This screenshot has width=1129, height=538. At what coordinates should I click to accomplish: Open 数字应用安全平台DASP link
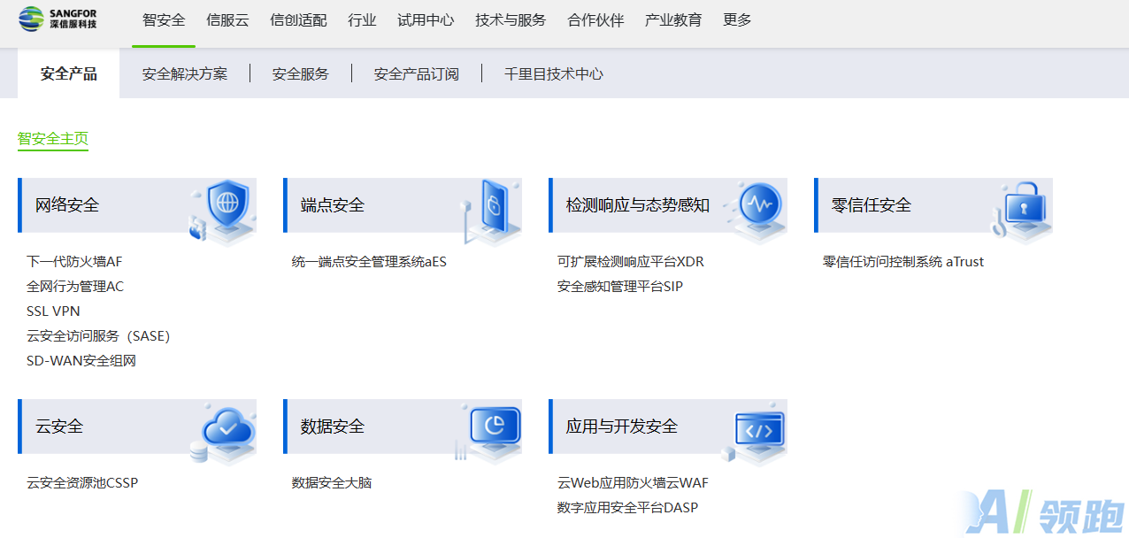click(x=628, y=507)
